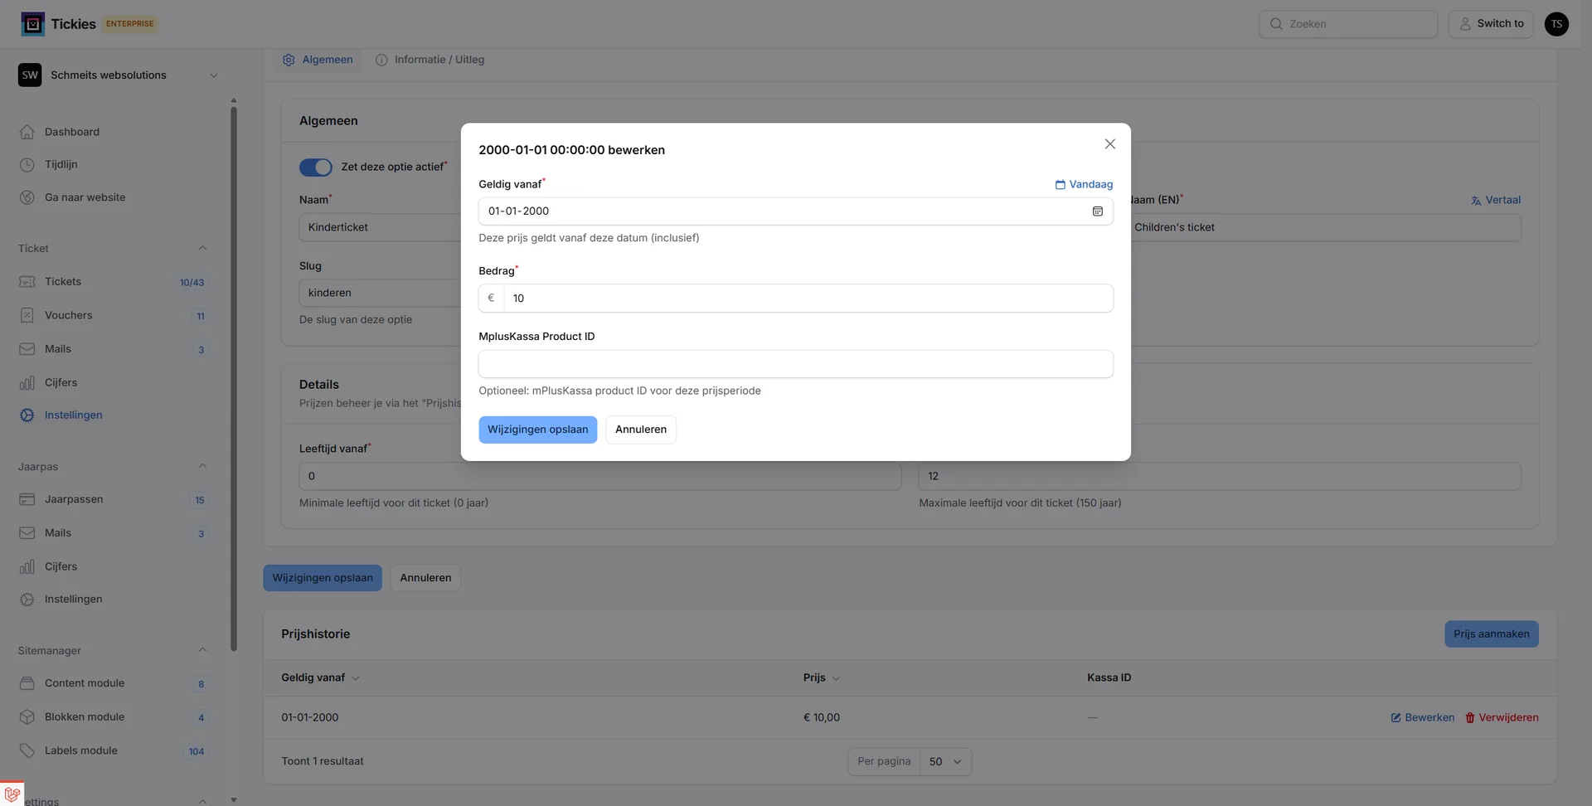Open Labels module via its tag icon
This screenshot has width=1592, height=806.
pyautogui.click(x=27, y=750)
